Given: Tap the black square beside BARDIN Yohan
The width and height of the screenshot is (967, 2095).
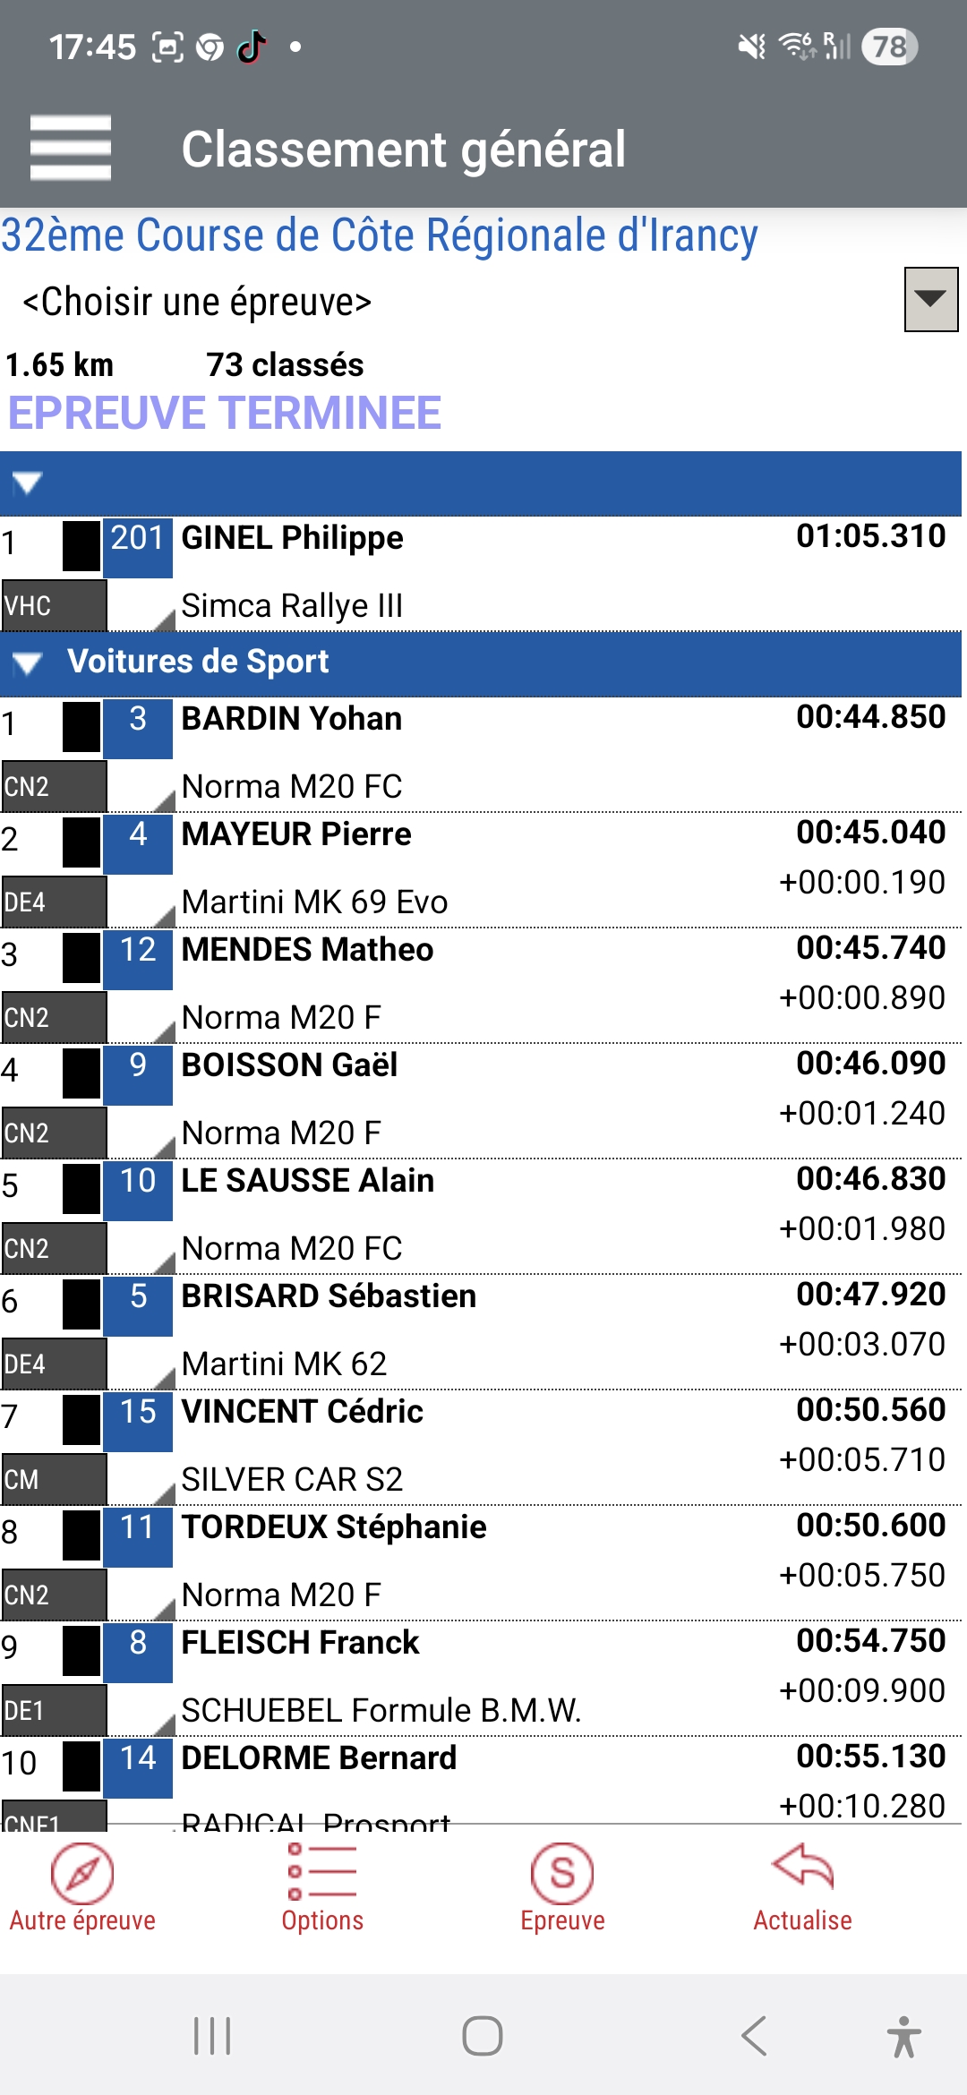Looking at the screenshot, I should (x=81, y=727).
